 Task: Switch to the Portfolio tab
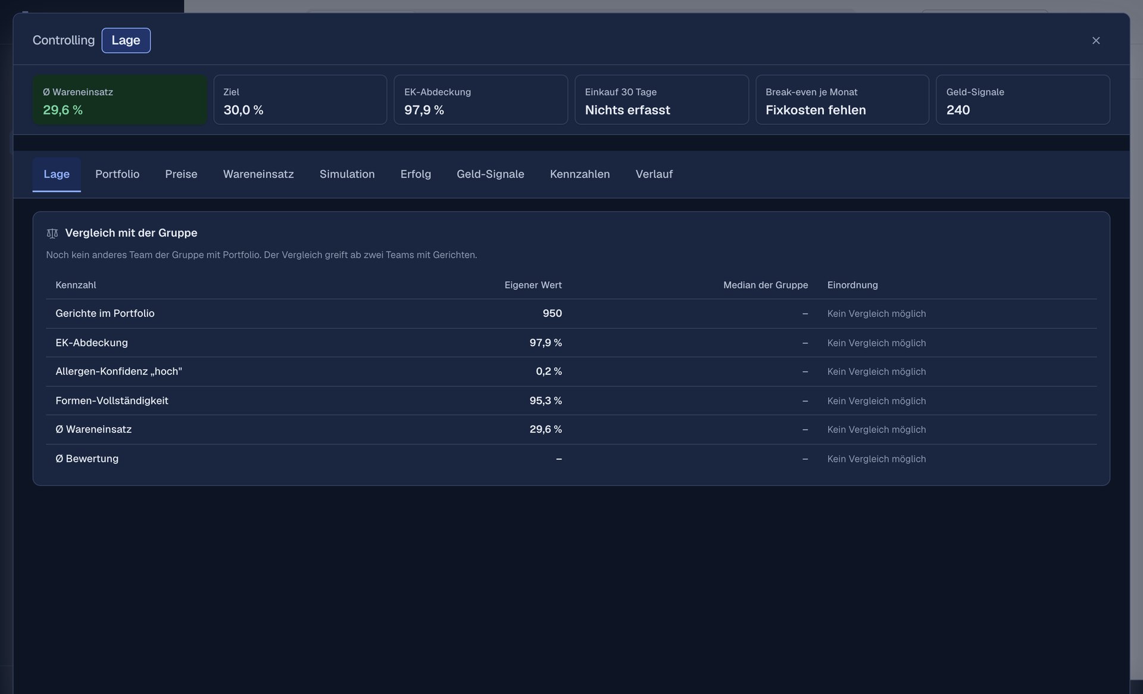click(117, 174)
